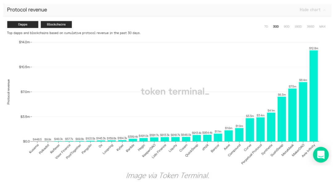Viewport: 333px width, 183px height.
Task: Click the Curve revenue bar
Action: pos(250,130)
